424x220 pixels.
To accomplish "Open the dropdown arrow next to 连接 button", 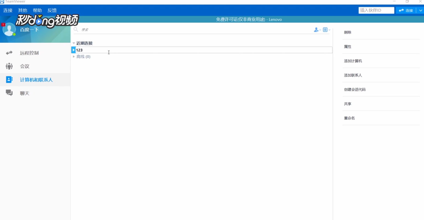I will [420, 10].
